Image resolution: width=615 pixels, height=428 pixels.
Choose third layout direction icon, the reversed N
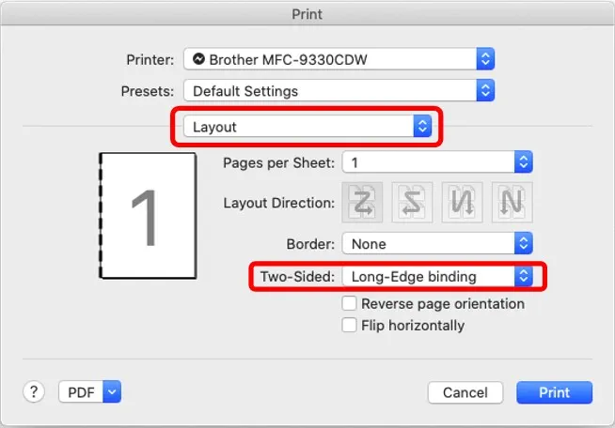462,202
